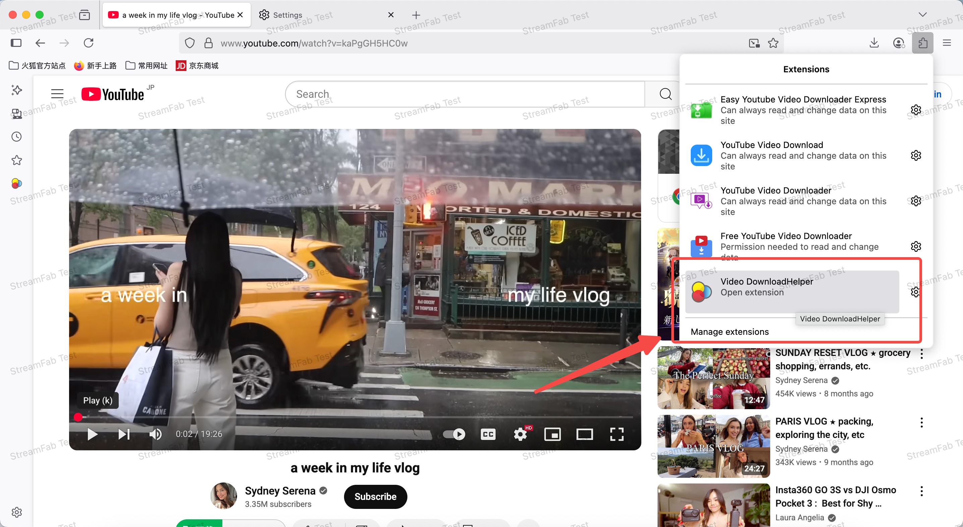
Task: Open a new browser tab
Action: click(416, 15)
